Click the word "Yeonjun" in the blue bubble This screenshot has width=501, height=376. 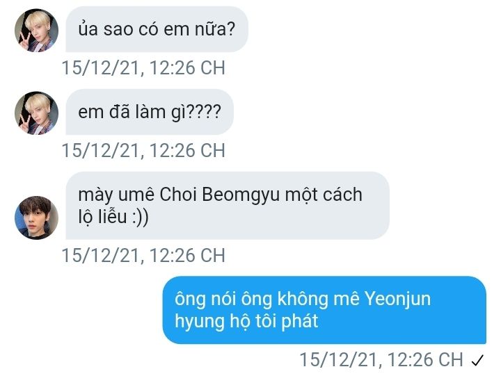pyautogui.click(x=398, y=300)
